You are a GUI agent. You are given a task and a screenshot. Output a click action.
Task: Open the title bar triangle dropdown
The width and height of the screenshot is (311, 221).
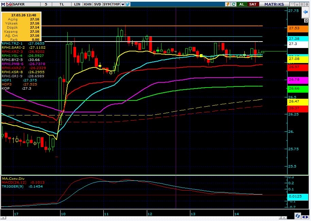point(292,4)
